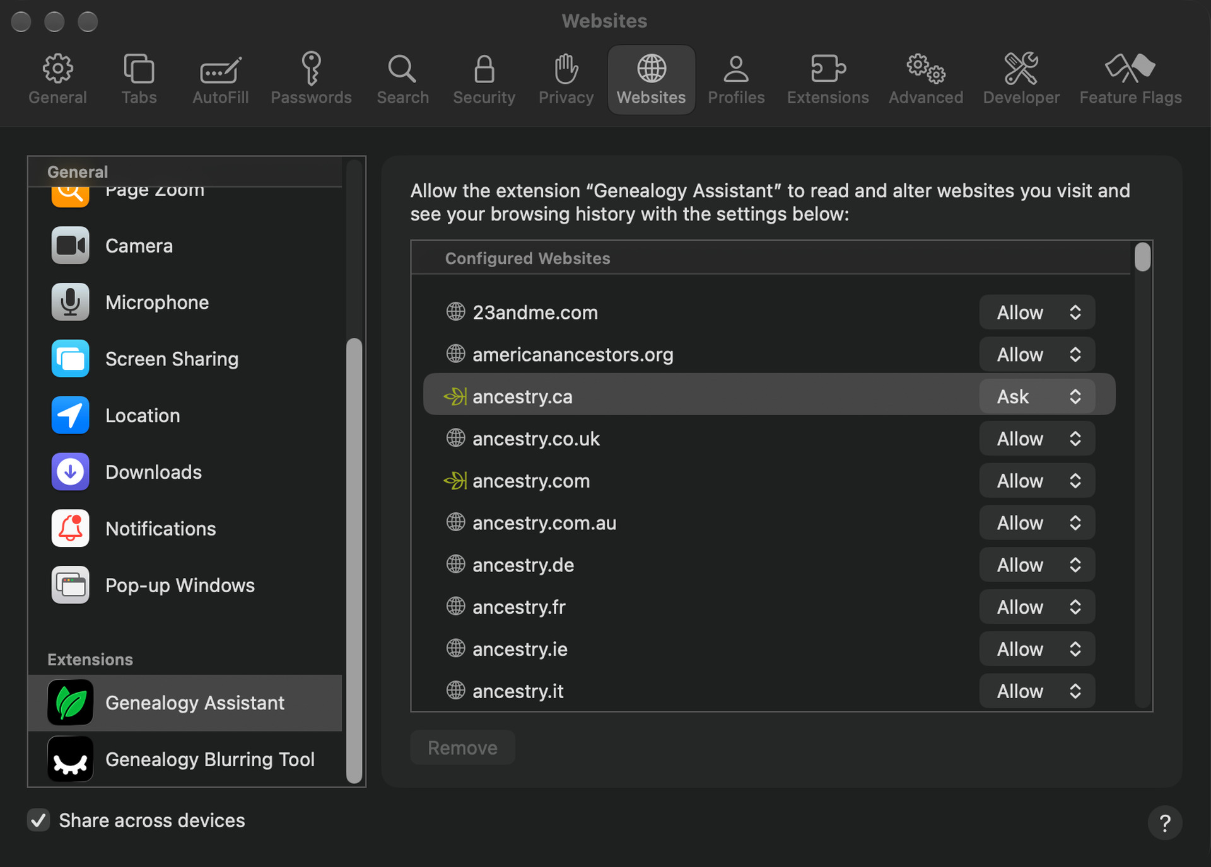Screen dimensions: 1211x867
Task: Select the ancestry.it website row
Action: click(769, 691)
